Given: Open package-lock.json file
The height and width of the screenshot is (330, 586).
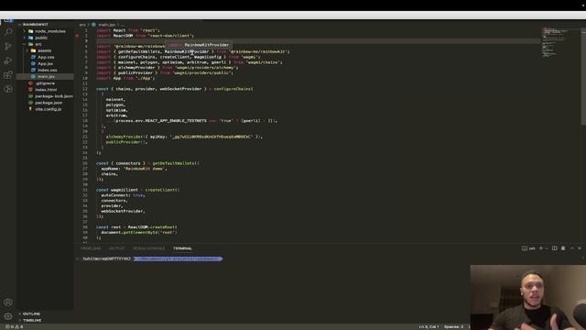Looking at the screenshot, I should [x=54, y=95].
